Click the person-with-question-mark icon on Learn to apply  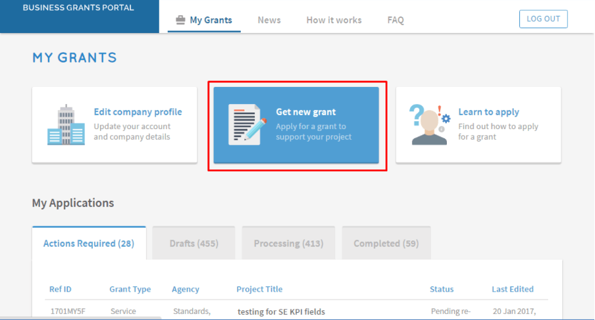[x=430, y=124]
